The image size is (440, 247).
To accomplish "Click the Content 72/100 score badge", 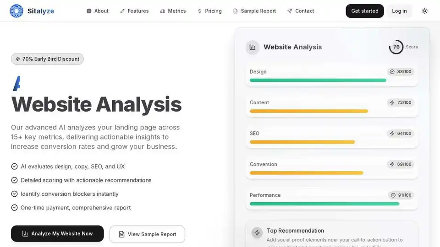I will (401, 102).
